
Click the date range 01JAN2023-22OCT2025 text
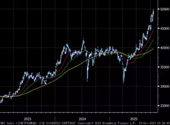click(61, 123)
